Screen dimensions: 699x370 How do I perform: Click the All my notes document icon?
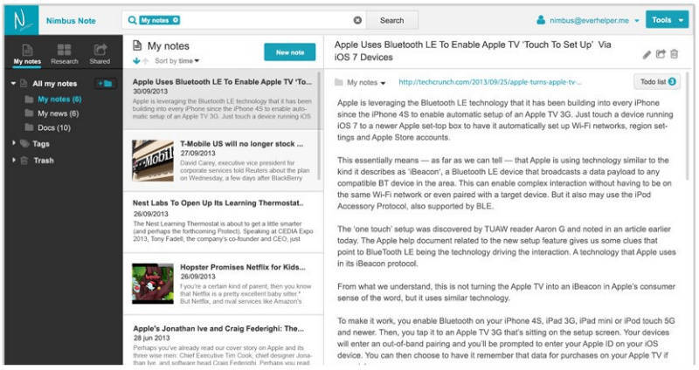24,83
